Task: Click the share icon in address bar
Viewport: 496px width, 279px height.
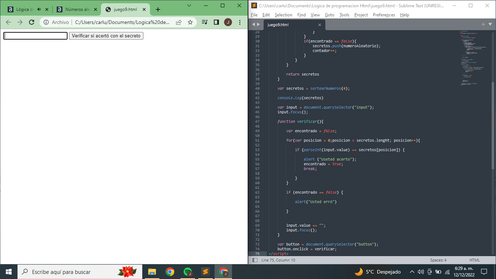Action: click(179, 22)
